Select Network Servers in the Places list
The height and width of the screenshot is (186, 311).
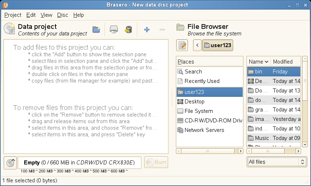pos(210,130)
